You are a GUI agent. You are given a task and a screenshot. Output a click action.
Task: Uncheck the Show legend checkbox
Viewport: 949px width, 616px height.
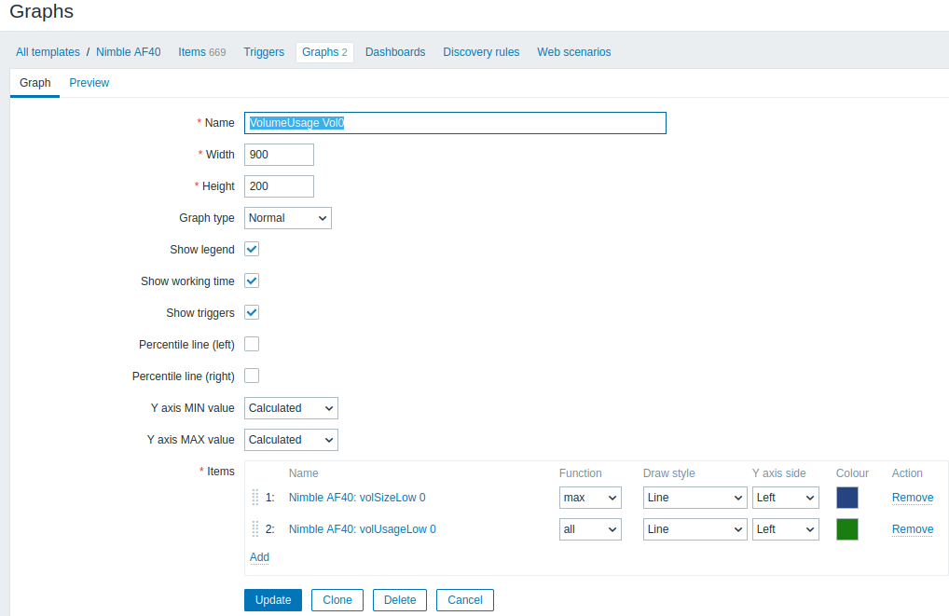252,250
